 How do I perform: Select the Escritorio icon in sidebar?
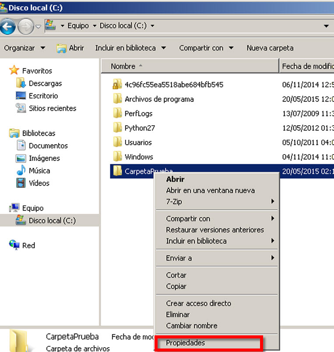click(21, 96)
